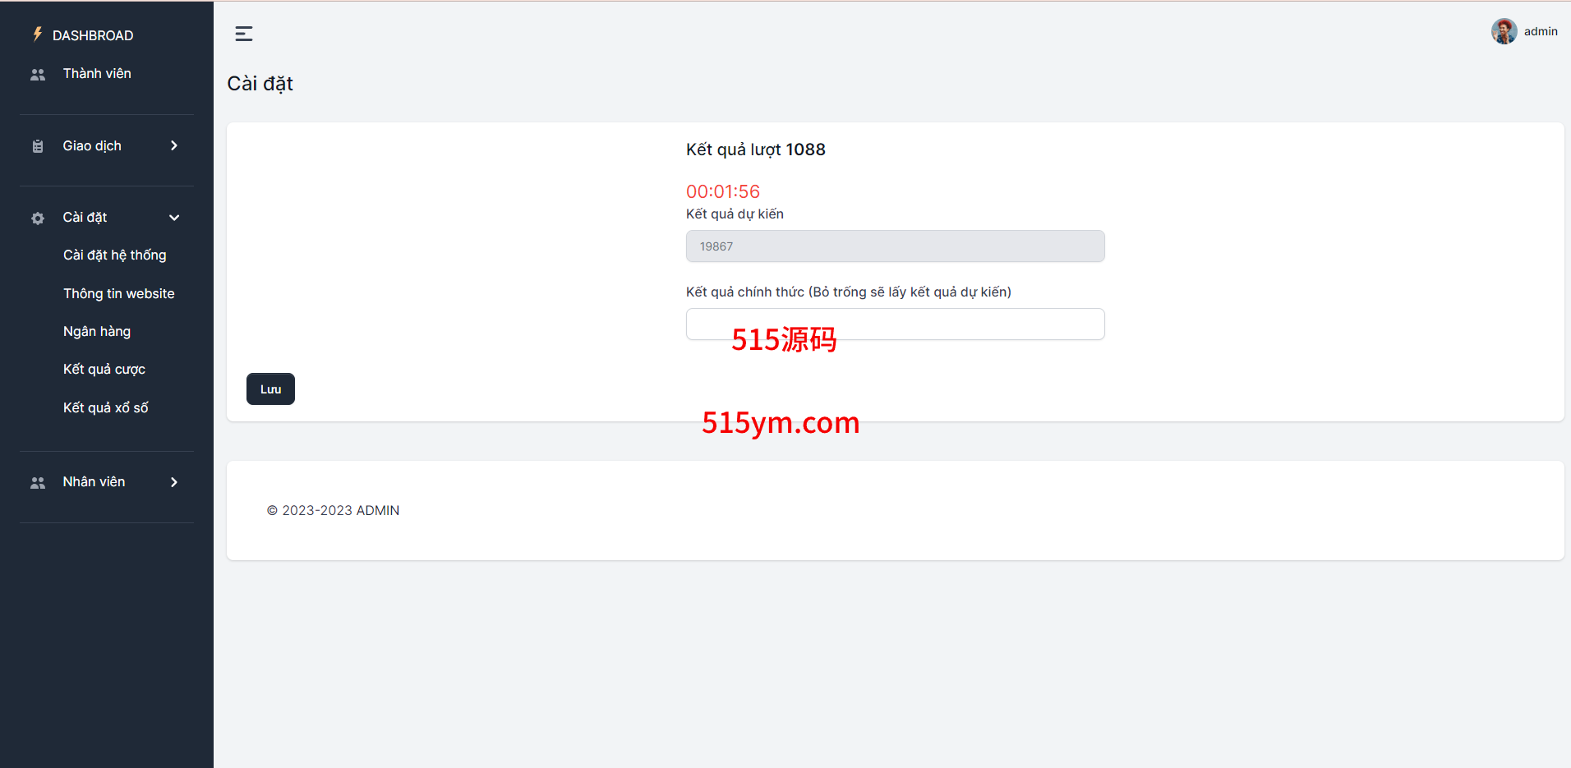Image resolution: width=1571 pixels, height=768 pixels.
Task: Click the Nhân viên people icon
Action: [x=38, y=483]
